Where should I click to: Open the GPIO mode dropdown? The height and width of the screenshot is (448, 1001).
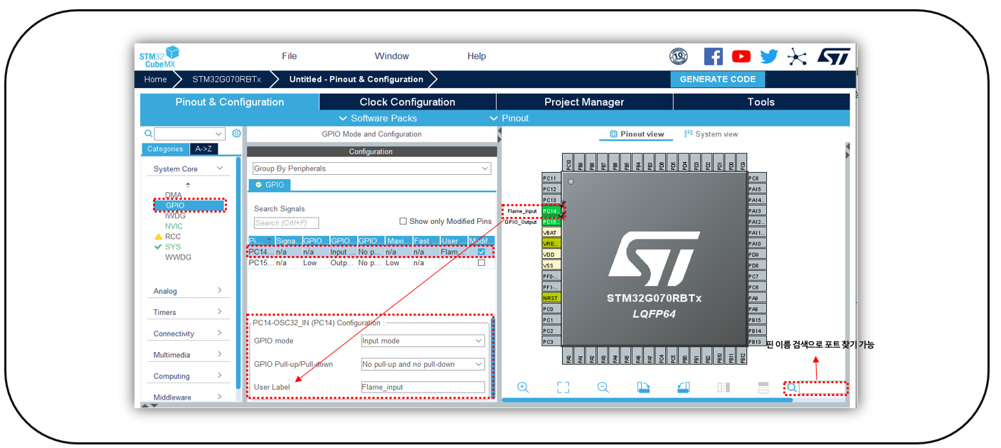coord(423,341)
